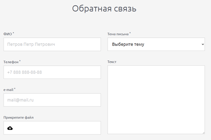Screen dimensions: 211x140
Task: Open the Тема письма dropdown
Action: click(156, 44)
